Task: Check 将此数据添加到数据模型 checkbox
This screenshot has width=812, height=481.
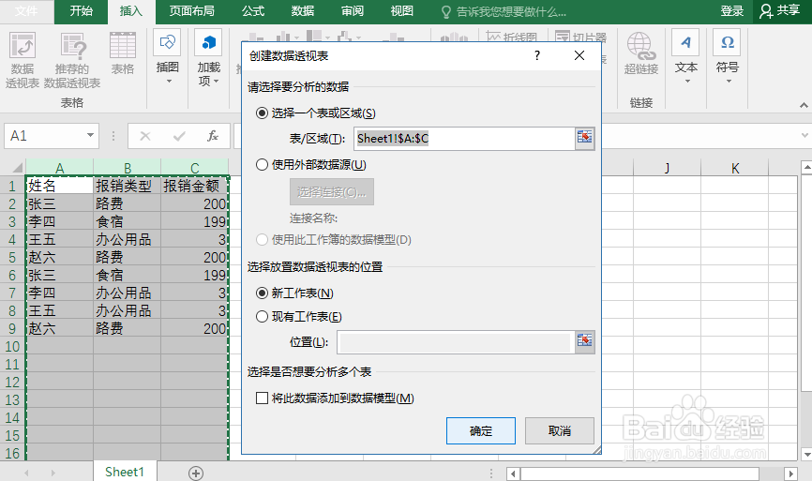Action: point(262,398)
